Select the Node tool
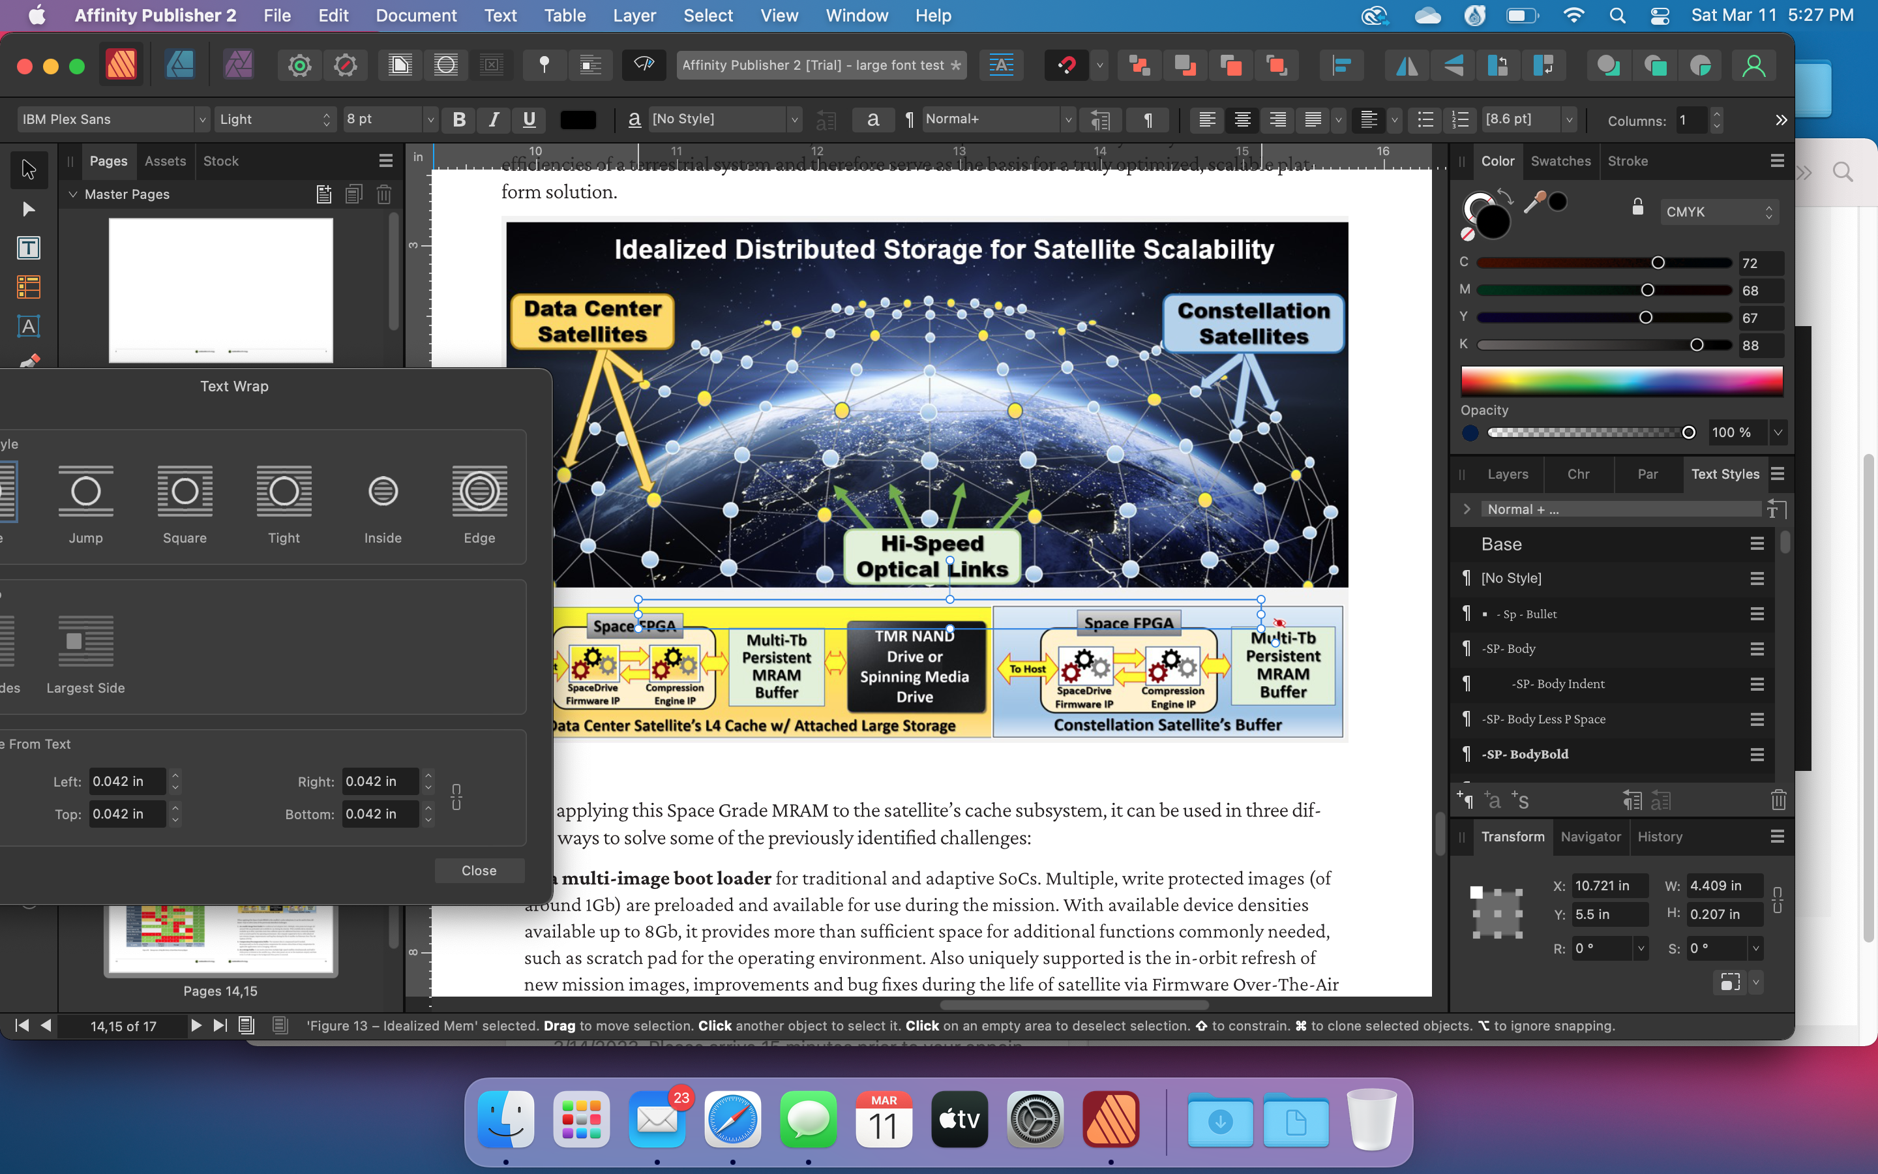Screen dimensions: 1878x1174 (29, 208)
